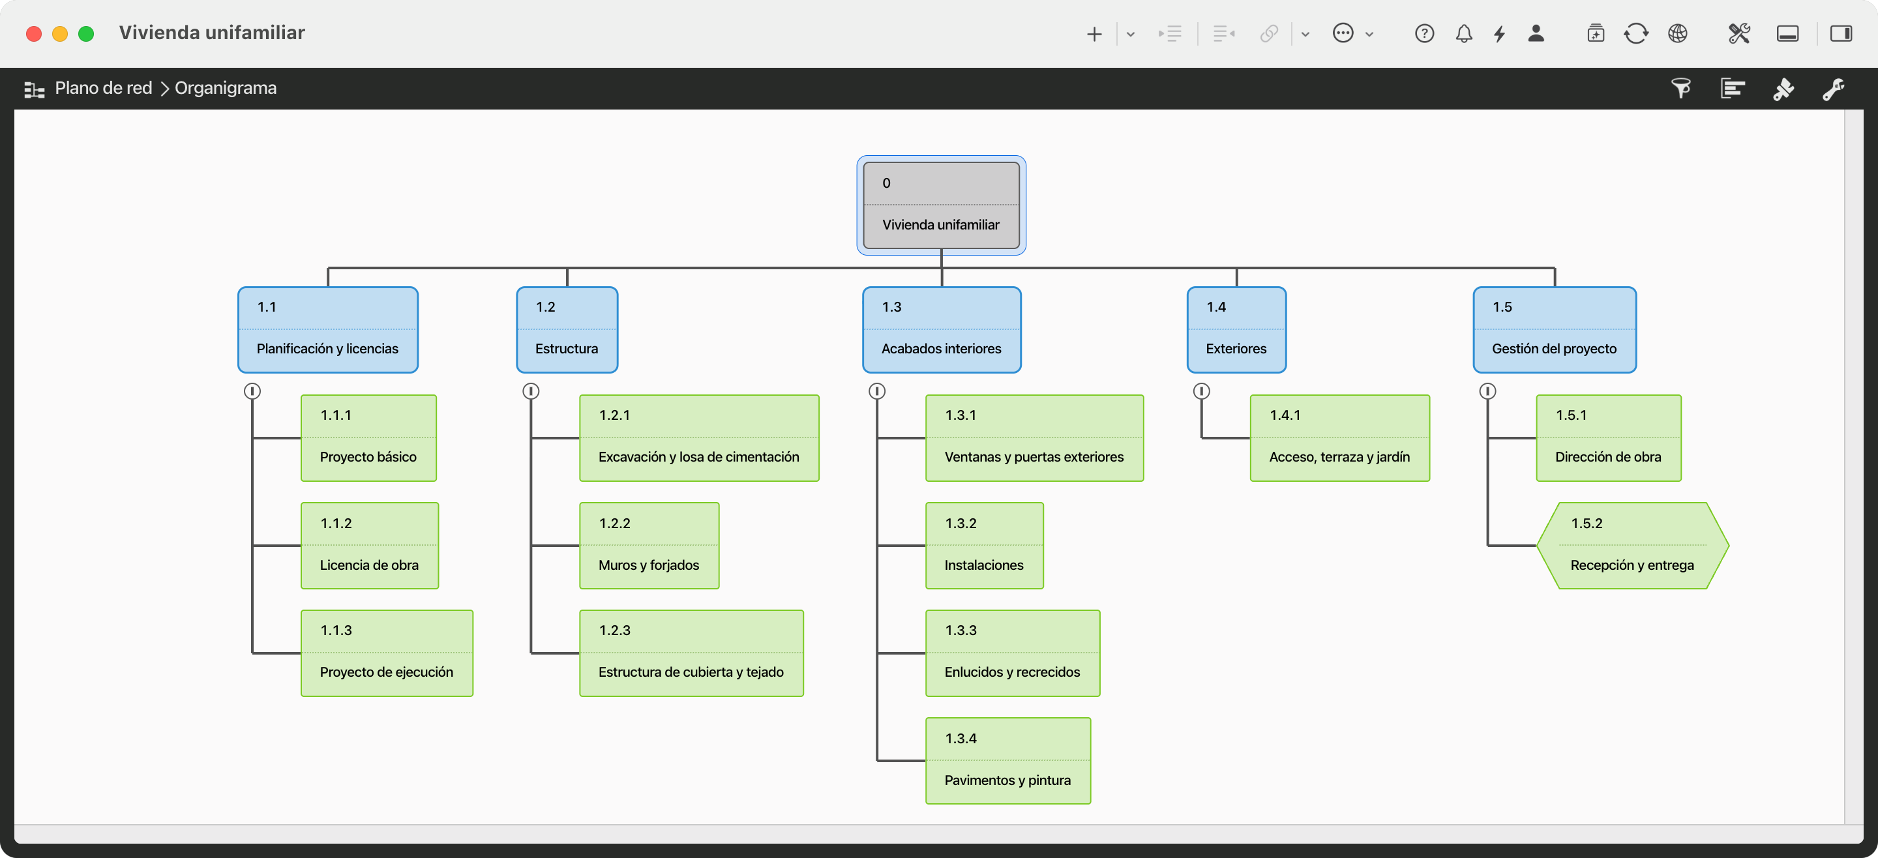Click the sync refresh arrows icon

(1635, 33)
